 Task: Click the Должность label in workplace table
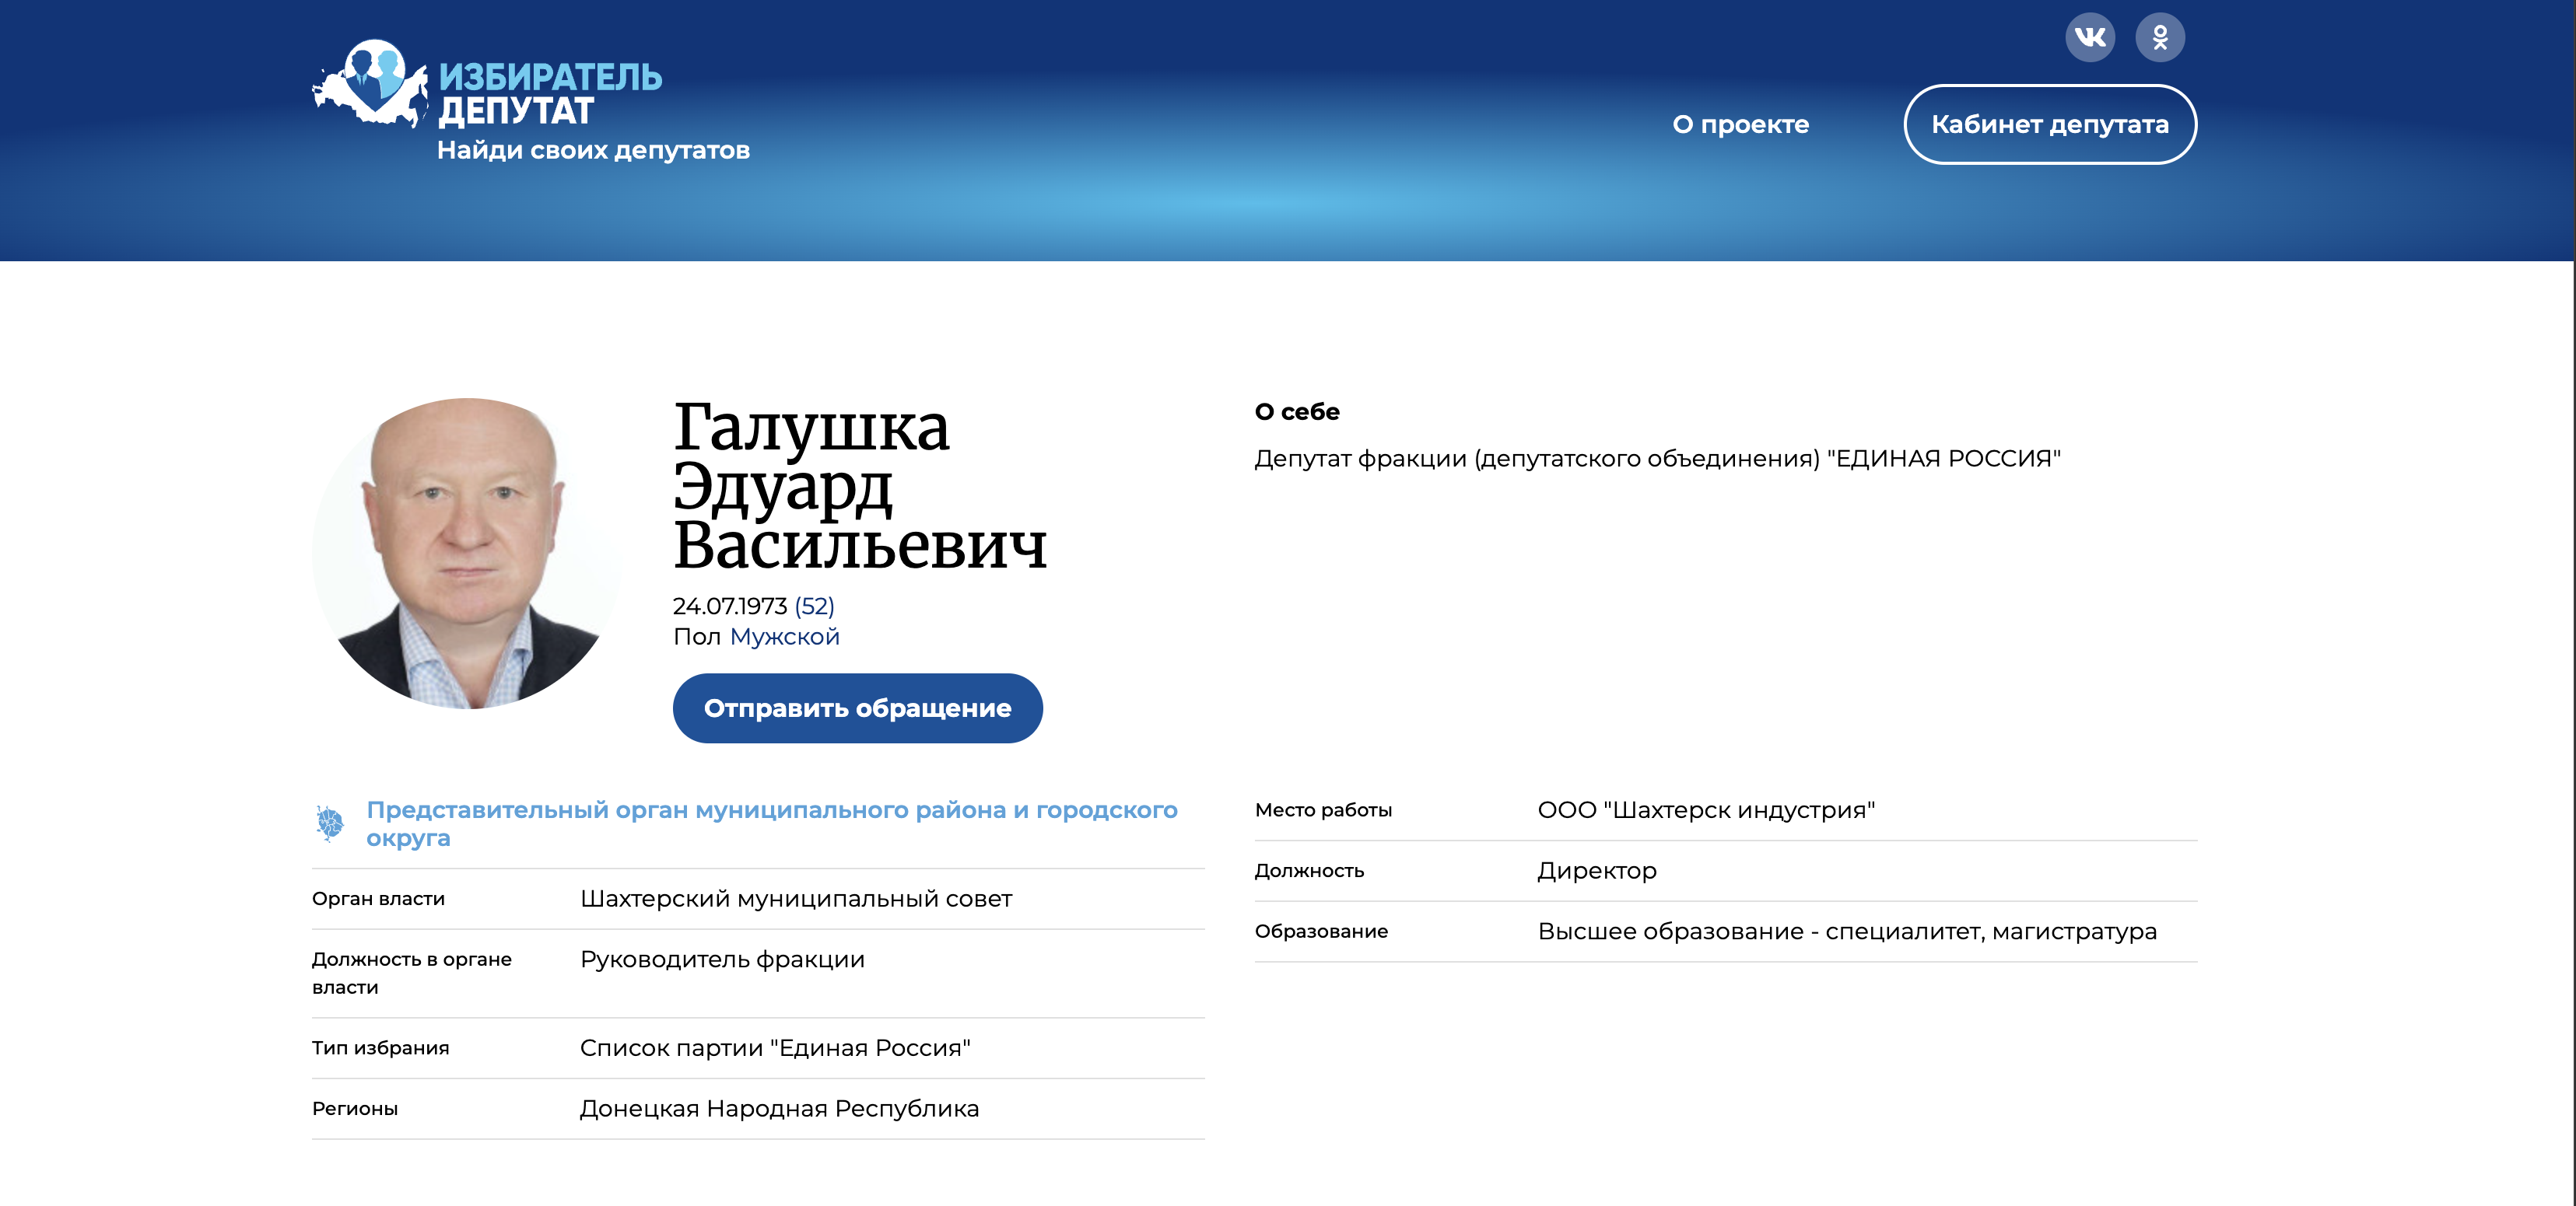coord(1309,872)
